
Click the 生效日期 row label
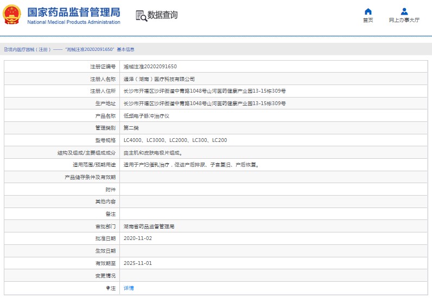click(105, 251)
